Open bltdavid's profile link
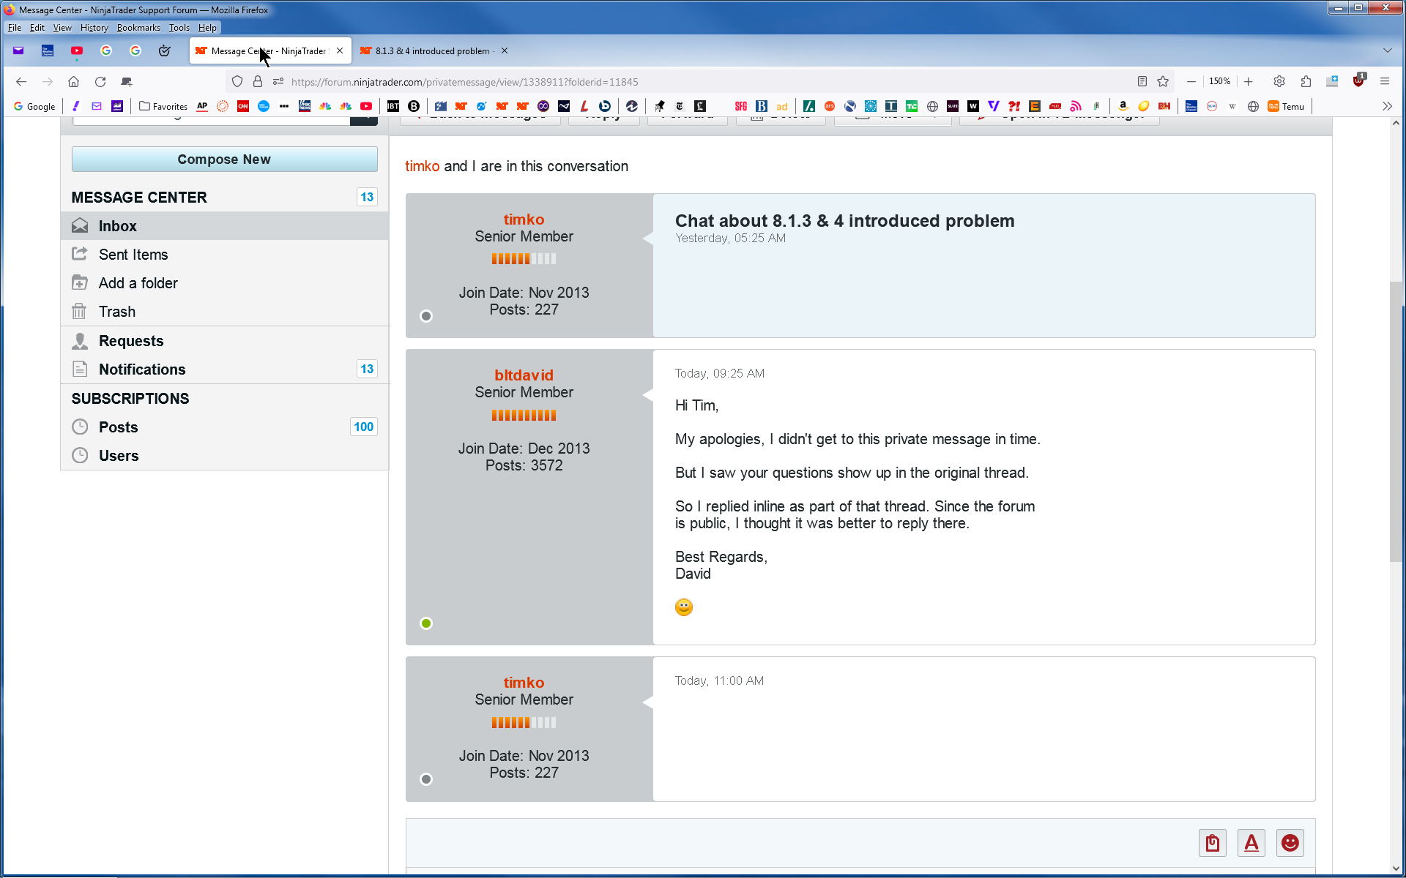 tap(524, 375)
